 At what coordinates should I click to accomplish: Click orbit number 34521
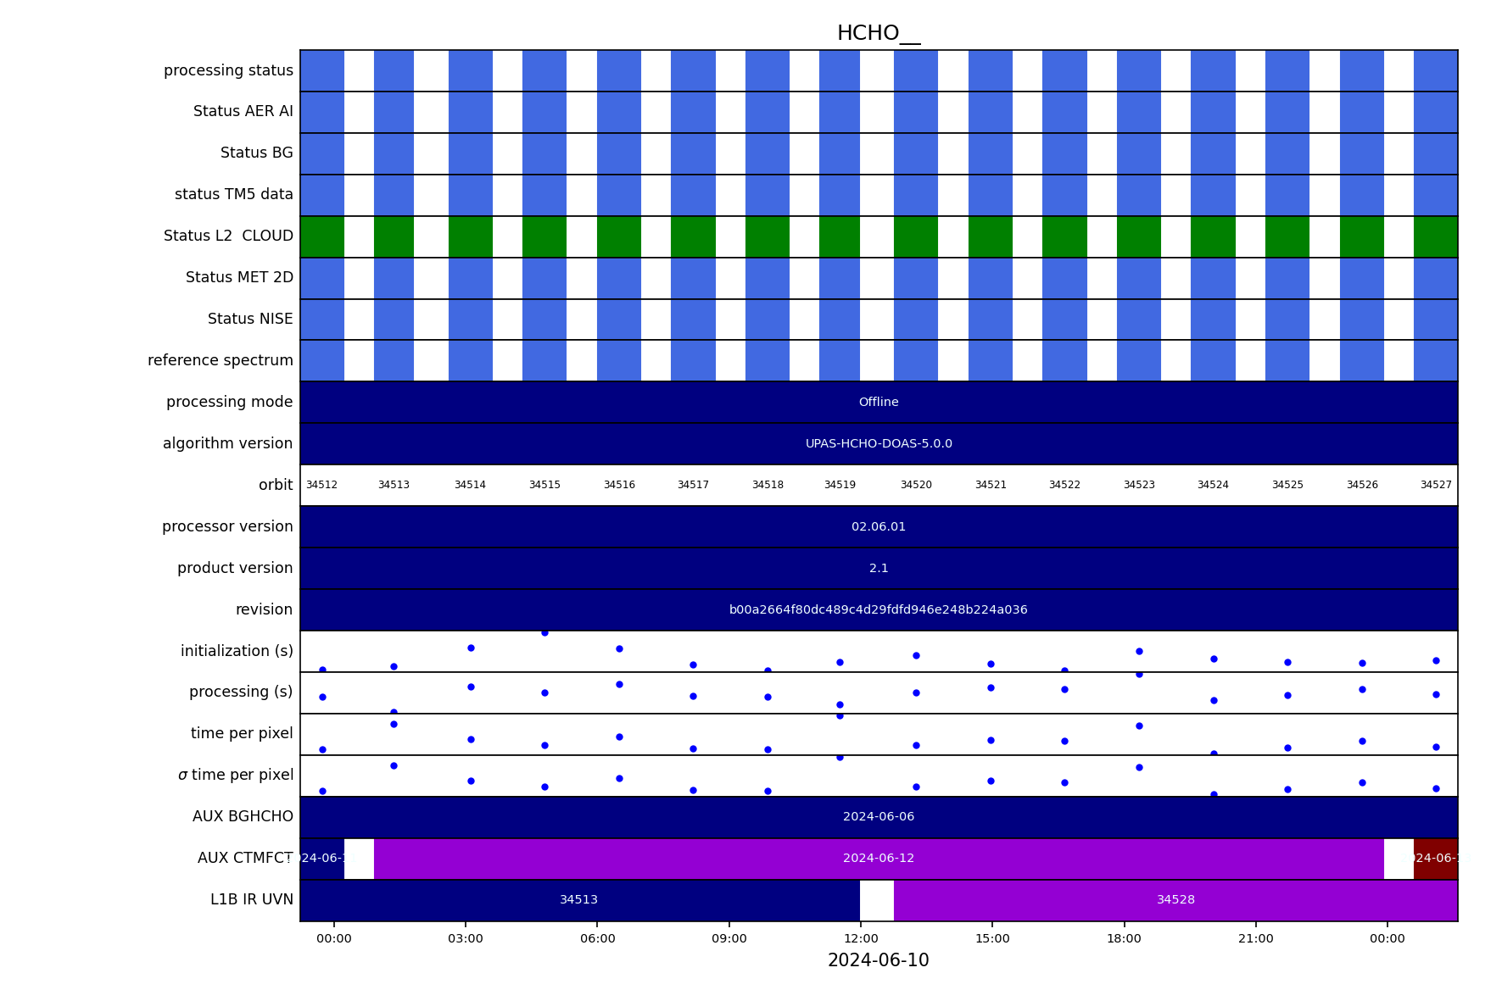[991, 486]
